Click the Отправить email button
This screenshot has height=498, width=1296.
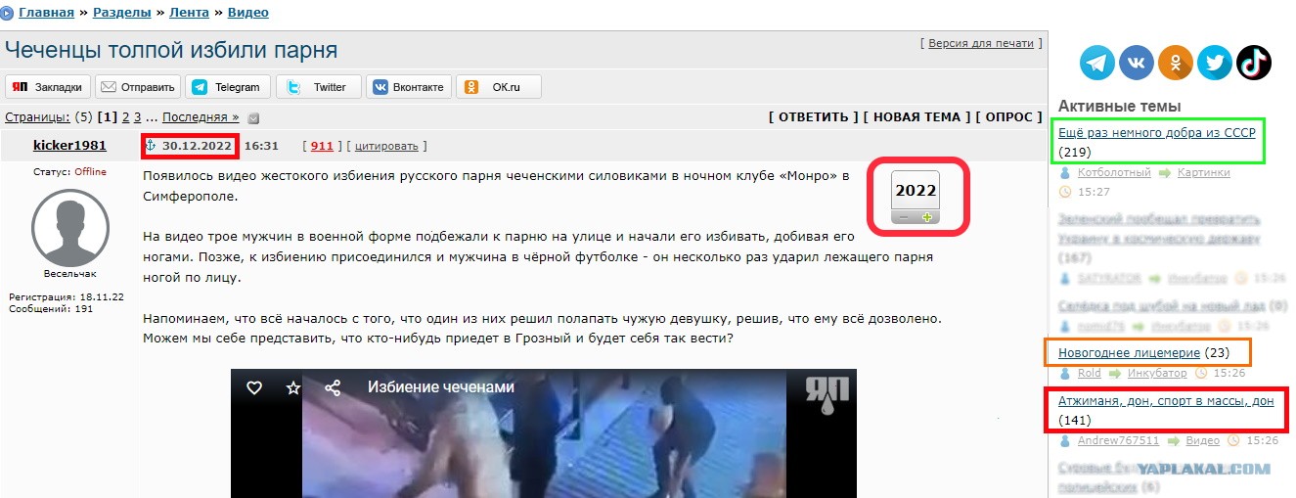pos(139,87)
